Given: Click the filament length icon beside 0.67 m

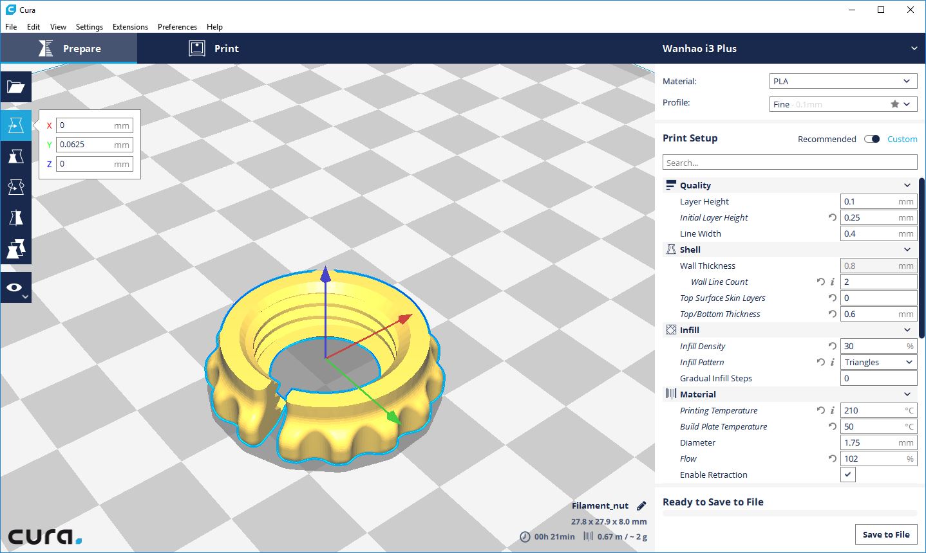Looking at the screenshot, I should click(588, 536).
